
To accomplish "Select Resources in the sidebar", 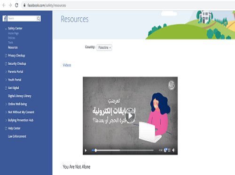I will point(13,47).
